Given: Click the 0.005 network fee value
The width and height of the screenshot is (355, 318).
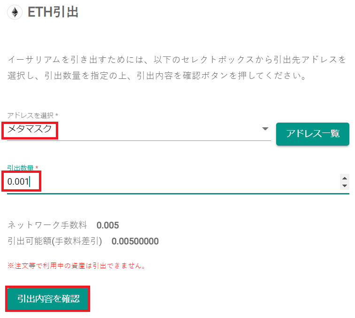Looking at the screenshot, I should click(108, 225).
